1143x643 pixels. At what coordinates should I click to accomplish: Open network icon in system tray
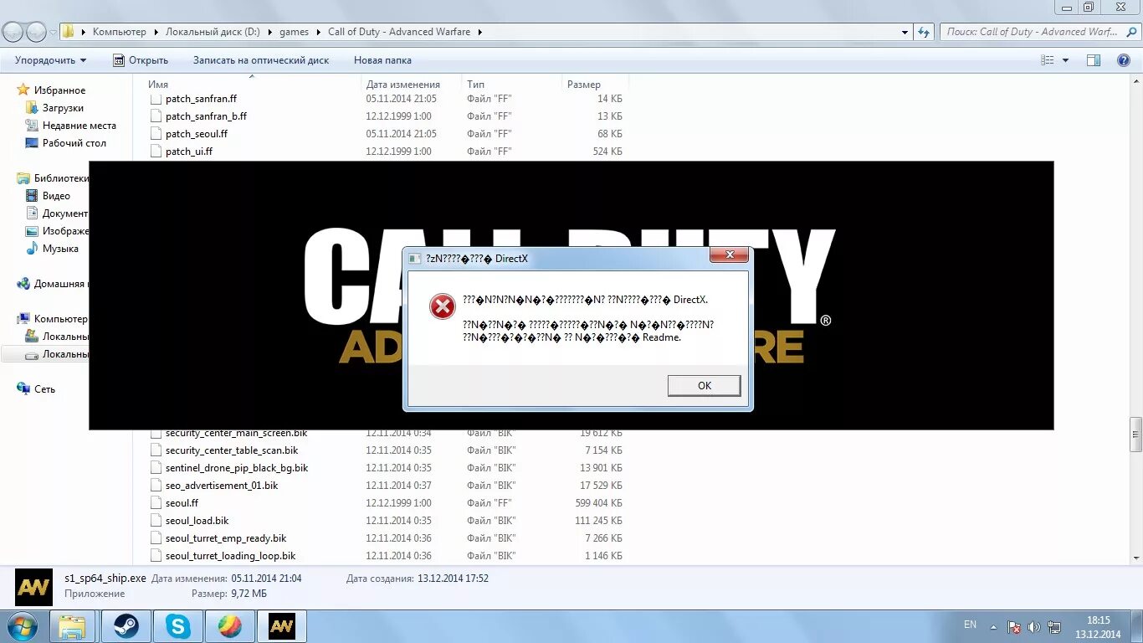(x=1054, y=626)
